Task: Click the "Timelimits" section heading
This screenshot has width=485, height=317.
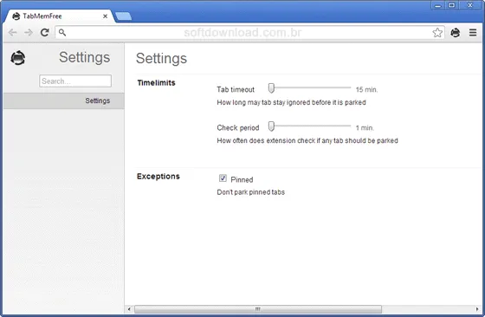Action: coord(156,83)
